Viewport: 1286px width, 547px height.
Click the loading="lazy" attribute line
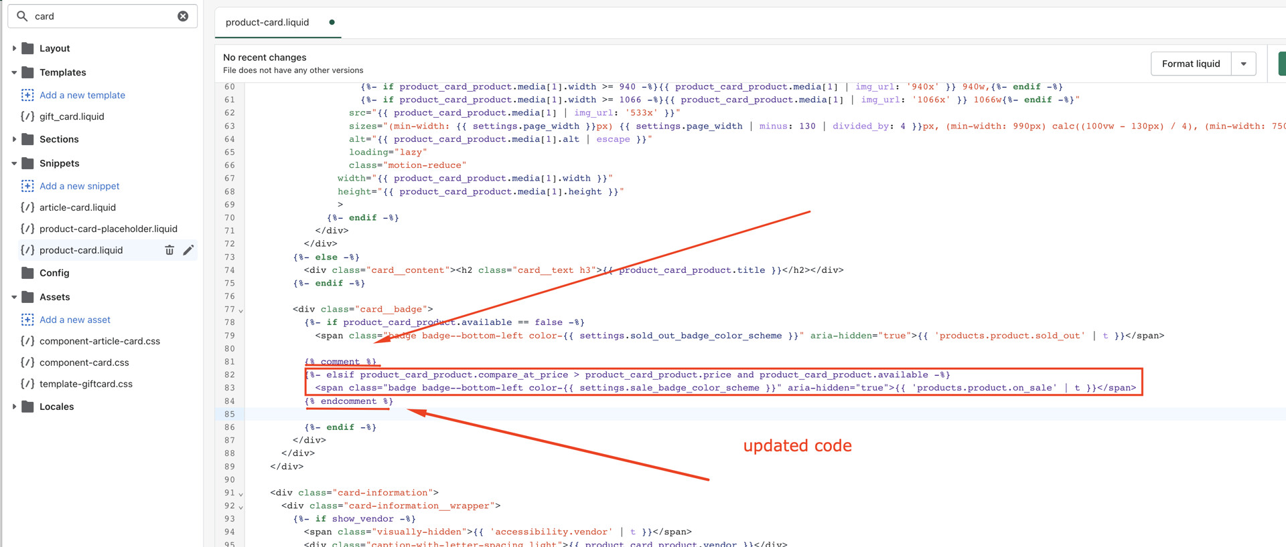coord(388,152)
